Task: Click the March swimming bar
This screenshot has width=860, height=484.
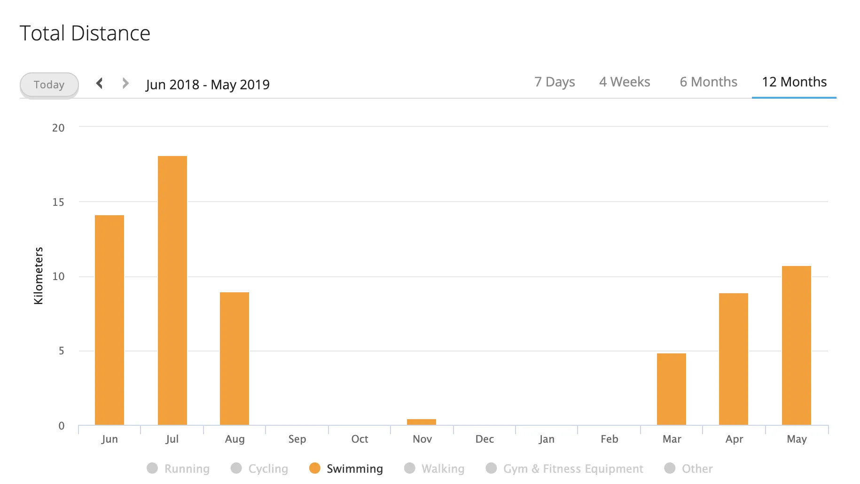Action: [x=672, y=389]
